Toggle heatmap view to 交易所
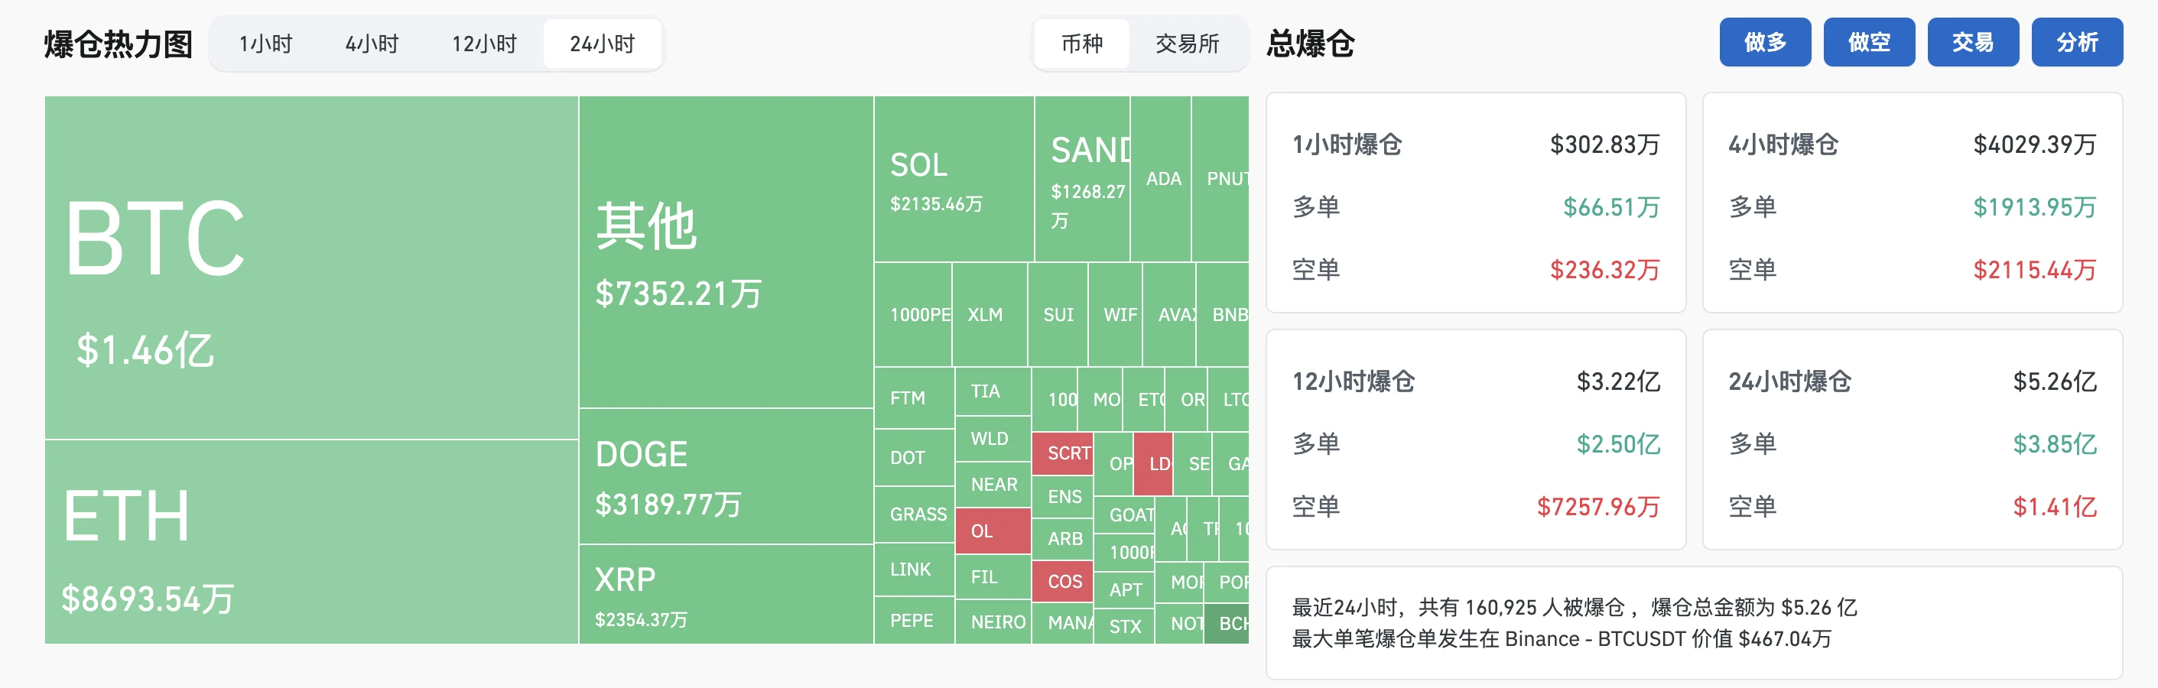This screenshot has height=688, width=2158. pos(1187,44)
